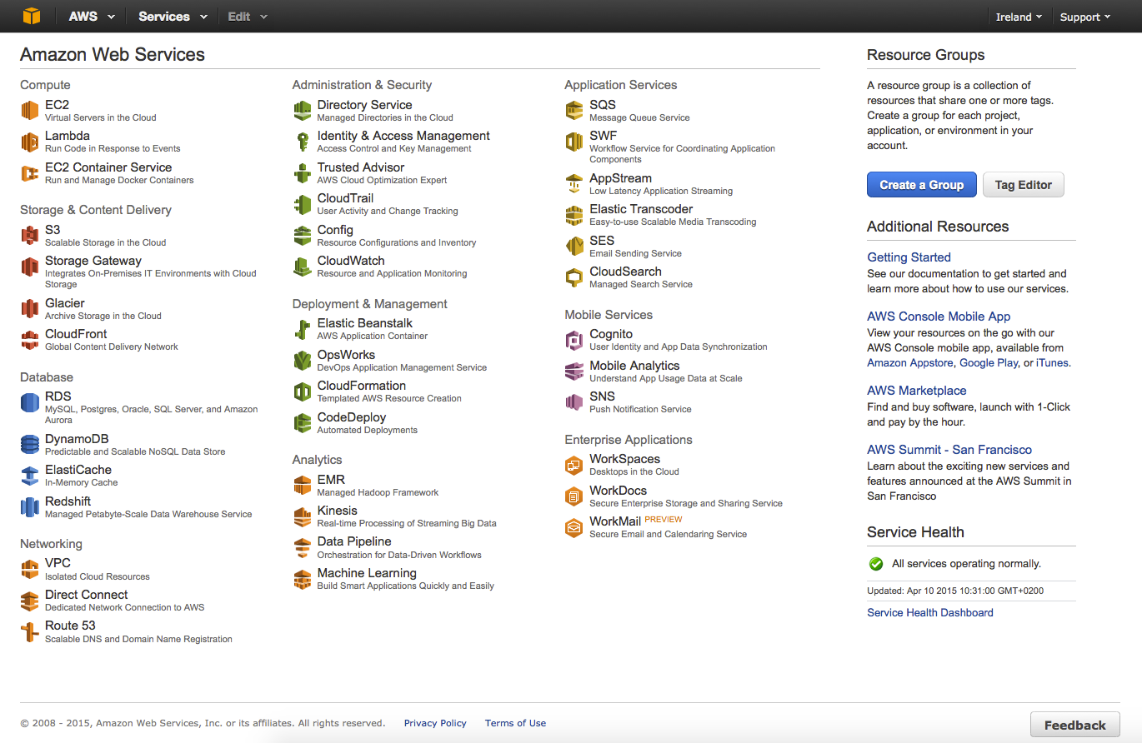
Task: Click the EC2 service icon
Action: point(30,111)
